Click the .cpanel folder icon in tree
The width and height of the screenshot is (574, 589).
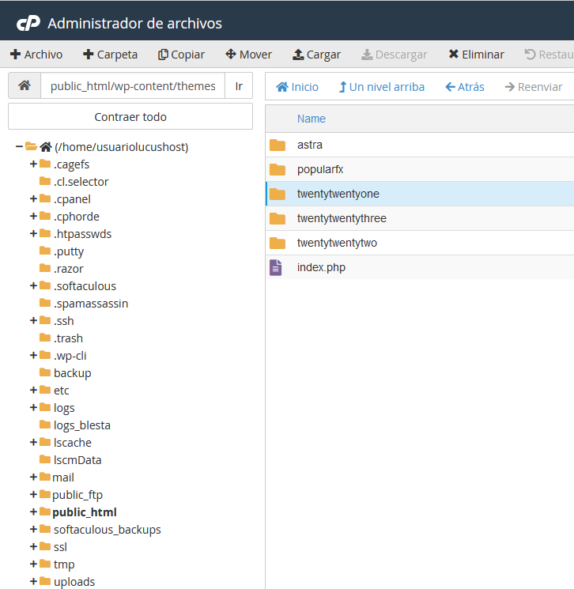click(x=45, y=198)
